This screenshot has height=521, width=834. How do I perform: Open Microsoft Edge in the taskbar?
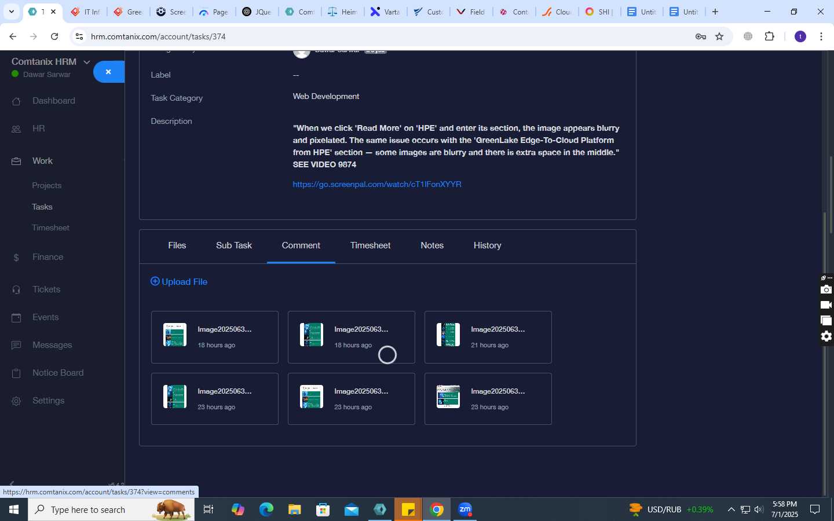[266, 509]
